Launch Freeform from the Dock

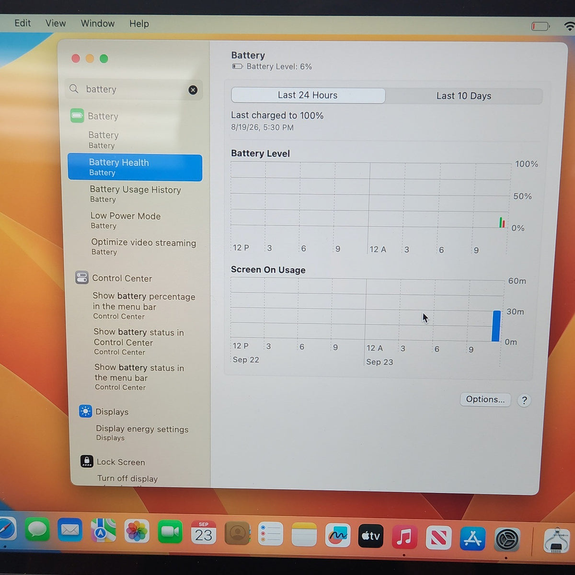point(337,534)
